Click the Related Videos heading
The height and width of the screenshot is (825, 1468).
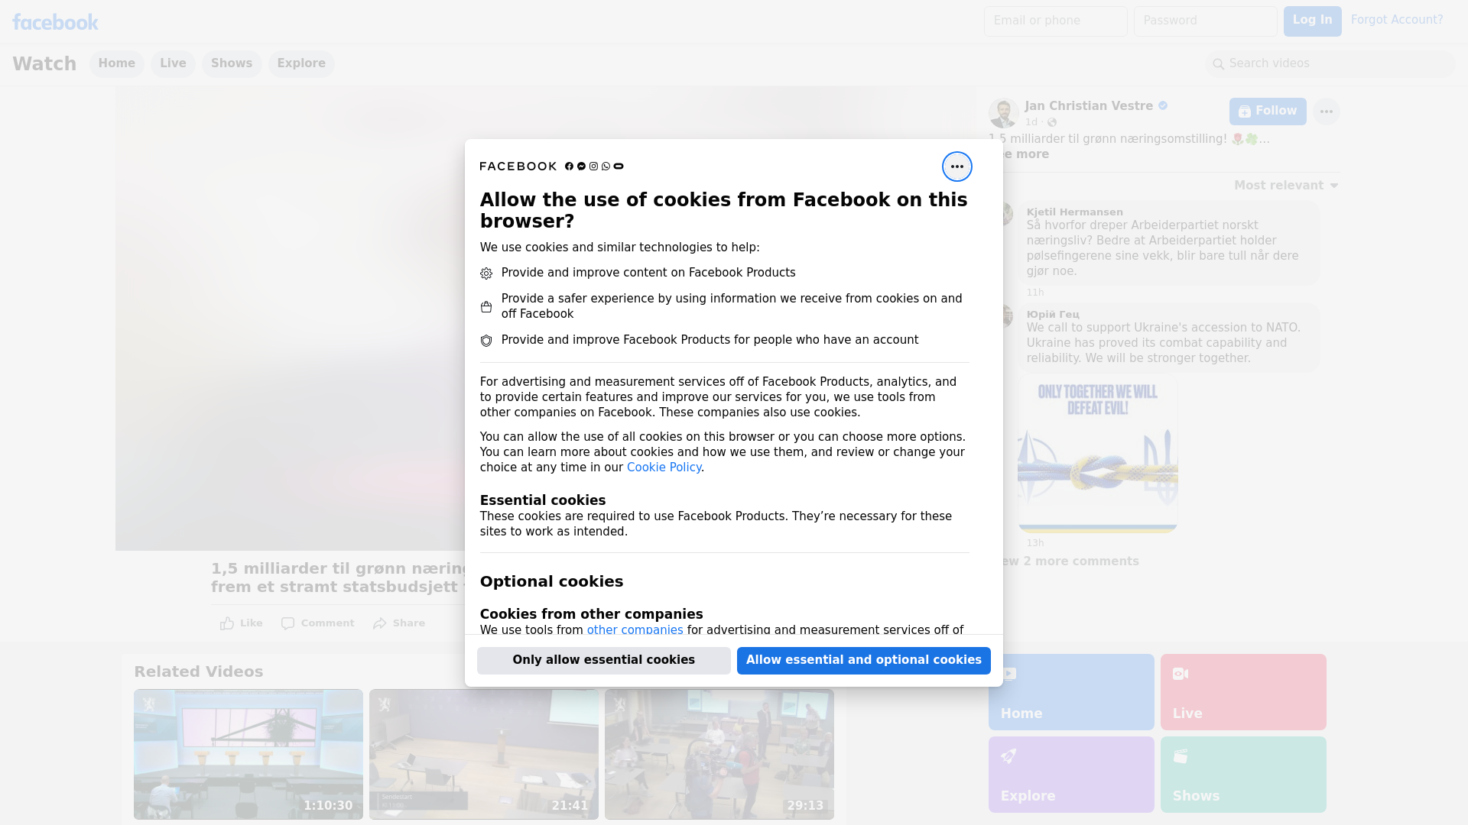199,671
